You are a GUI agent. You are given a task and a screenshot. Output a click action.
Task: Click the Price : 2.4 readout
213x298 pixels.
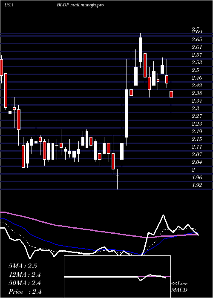25,292
